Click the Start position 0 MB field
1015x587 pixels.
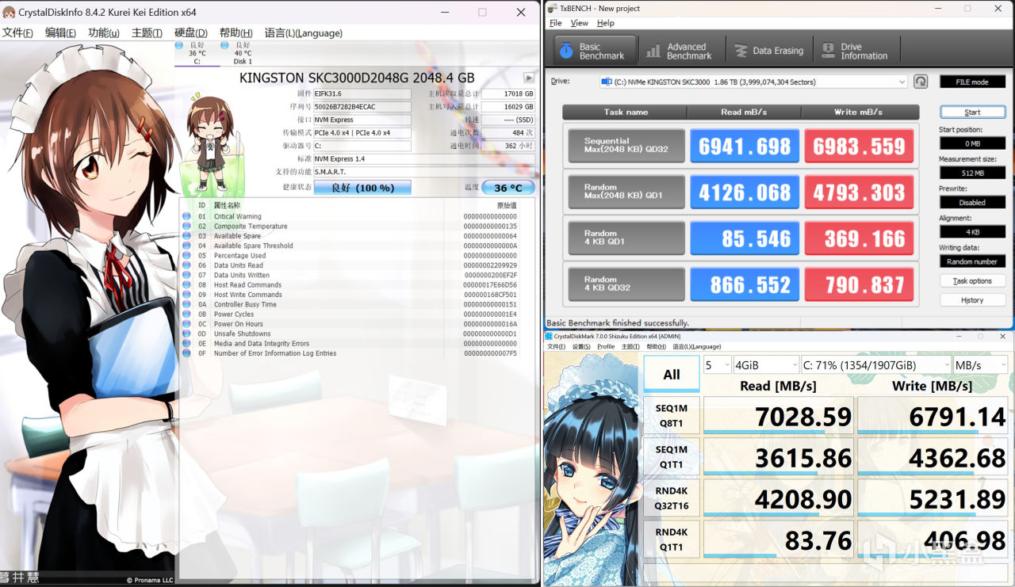[972, 143]
